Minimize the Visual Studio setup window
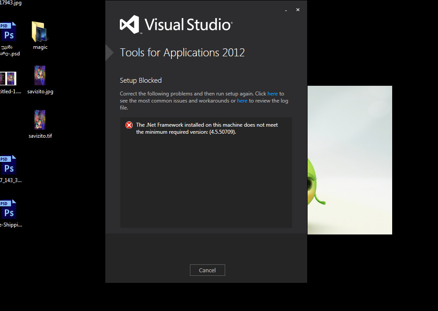Viewport: 438px width, 311px height. 286,10
